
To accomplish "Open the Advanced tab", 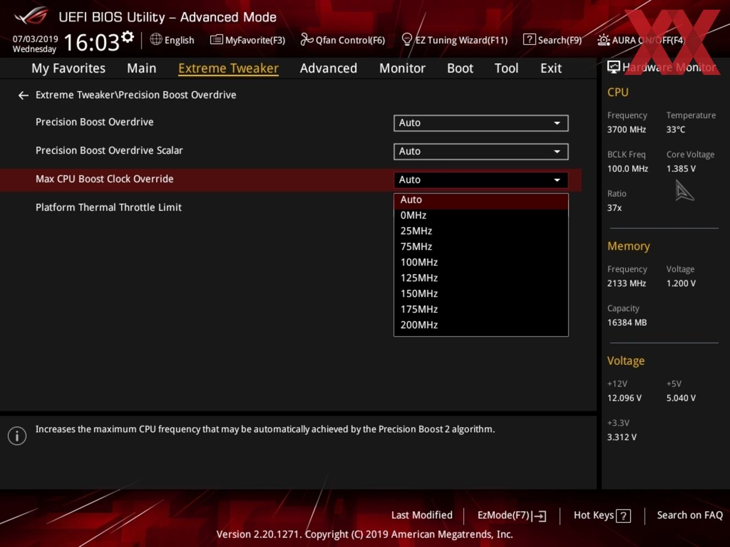I will click(328, 69).
